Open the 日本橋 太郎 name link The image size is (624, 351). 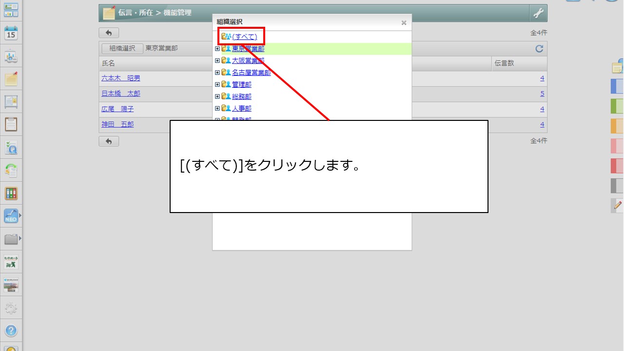coord(121,94)
